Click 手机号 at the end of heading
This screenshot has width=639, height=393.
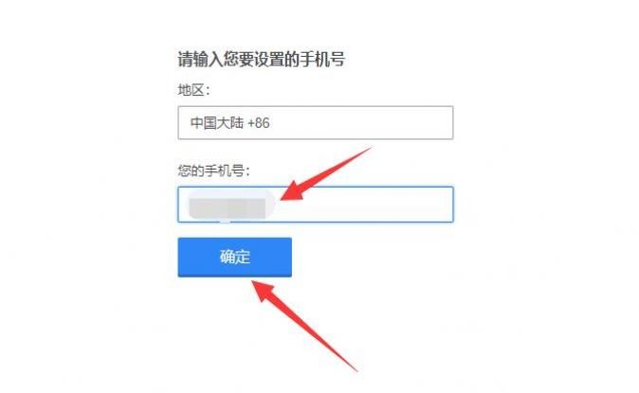tap(322, 60)
